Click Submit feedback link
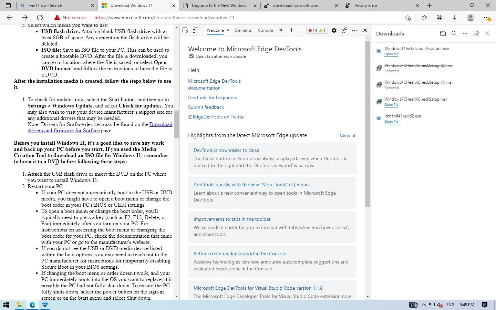Image resolution: width=496 pixels, height=310 pixels. (206, 107)
